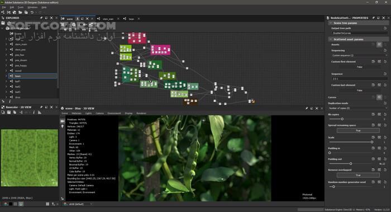Toggle Remove overlapped True button
The image size is (391, 212).
coord(358,175)
